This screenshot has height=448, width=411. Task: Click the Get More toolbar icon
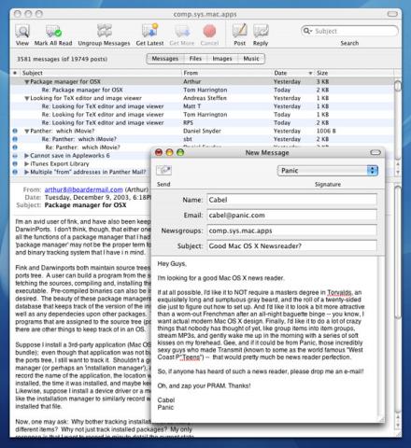point(182,32)
